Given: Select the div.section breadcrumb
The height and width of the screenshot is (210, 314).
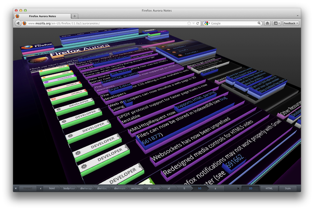Looking at the screenshot, I should pyautogui.click(x=154, y=188).
